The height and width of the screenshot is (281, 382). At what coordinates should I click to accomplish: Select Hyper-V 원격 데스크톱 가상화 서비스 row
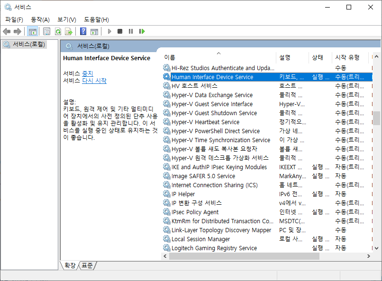[267, 158]
